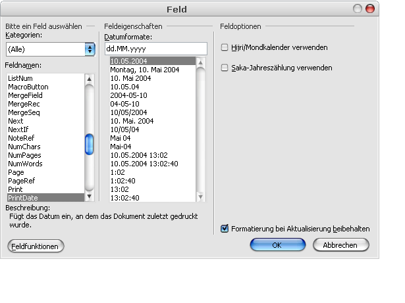Click Feldnamen list scroll down arrow
The height and width of the screenshot is (303, 405).
click(x=89, y=197)
